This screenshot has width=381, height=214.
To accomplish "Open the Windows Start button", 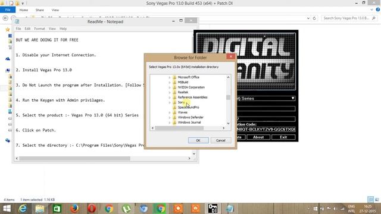I will pos(7,209).
